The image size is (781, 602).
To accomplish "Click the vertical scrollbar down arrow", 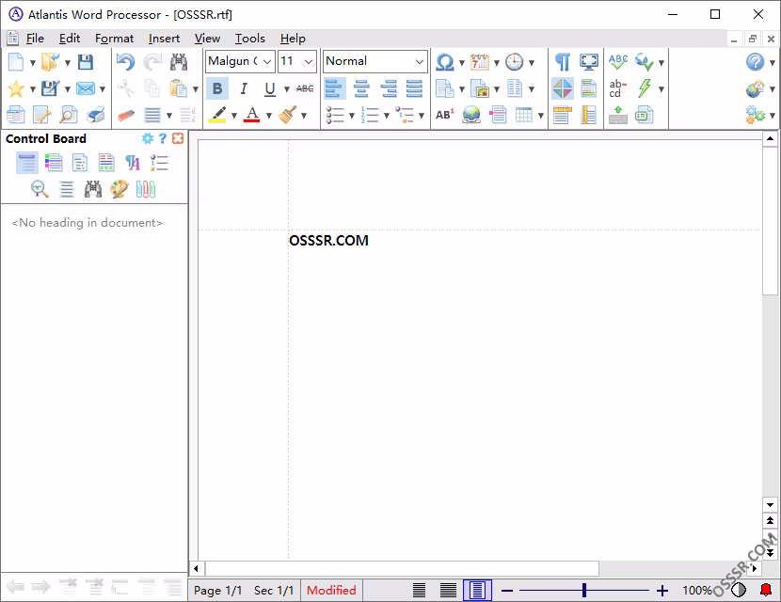I will [770, 505].
